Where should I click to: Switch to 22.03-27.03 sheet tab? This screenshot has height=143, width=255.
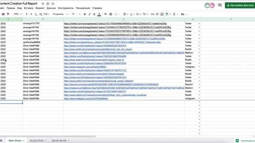(37, 141)
